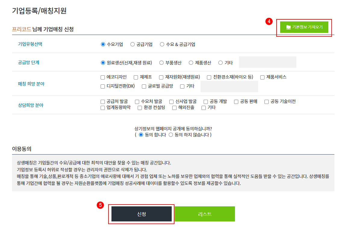The height and width of the screenshot is (241, 341).
Task: Click the 신청 submit button
Action: click(x=142, y=214)
